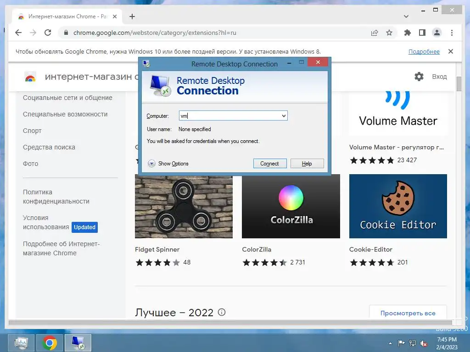This screenshot has height=352, width=470.
Task: Open Chrome three-dot menu
Action: pos(452,33)
